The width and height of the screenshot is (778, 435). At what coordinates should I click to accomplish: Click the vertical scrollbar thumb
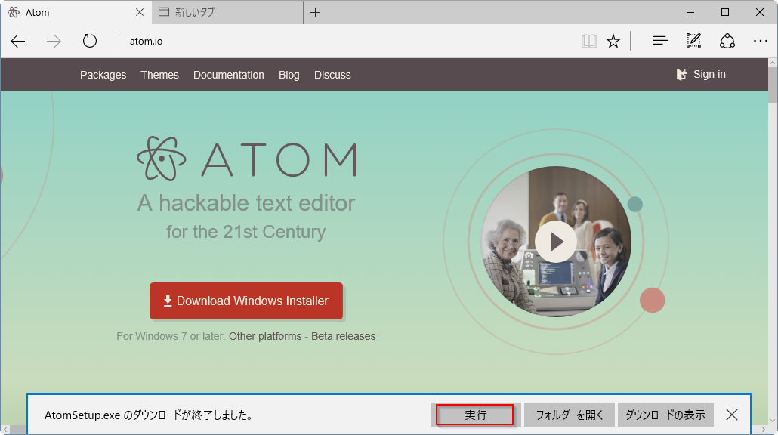pos(773,85)
